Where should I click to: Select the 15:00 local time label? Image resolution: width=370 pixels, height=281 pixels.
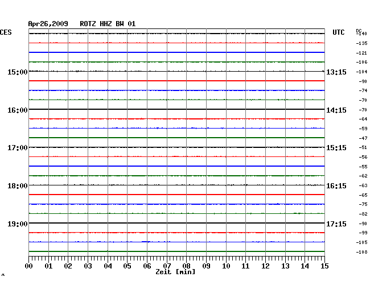pos(18,72)
